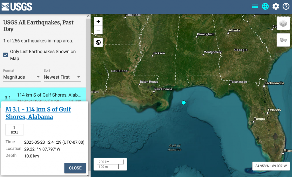Open the map legend key icon
Image resolution: width=292 pixels, height=177 pixels.
[x=283, y=40]
